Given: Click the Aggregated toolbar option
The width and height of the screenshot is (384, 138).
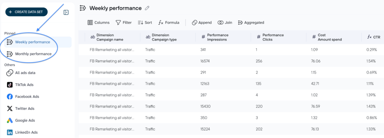Looking at the screenshot, I should 251,22.
